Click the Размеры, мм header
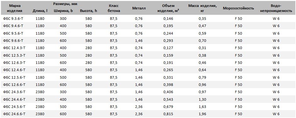The width and height of the screenshot is (296, 118). 65,4
